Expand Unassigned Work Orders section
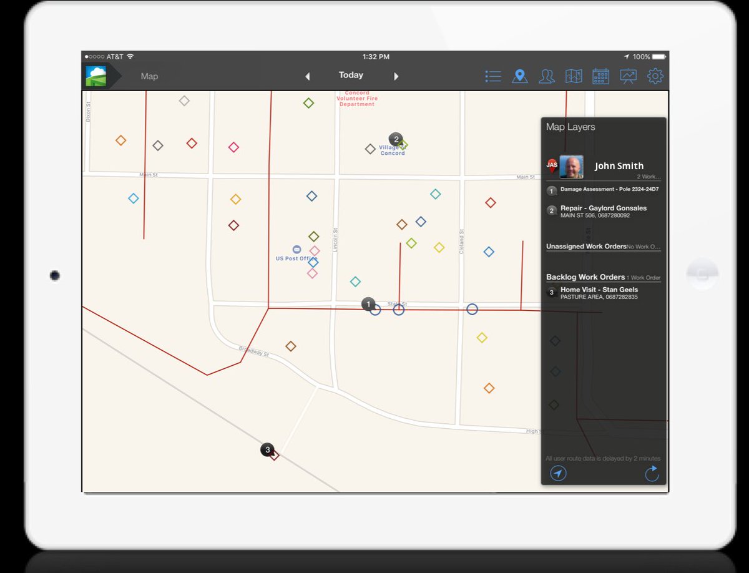Screen dimensions: 749x573 pyautogui.click(x=603, y=247)
